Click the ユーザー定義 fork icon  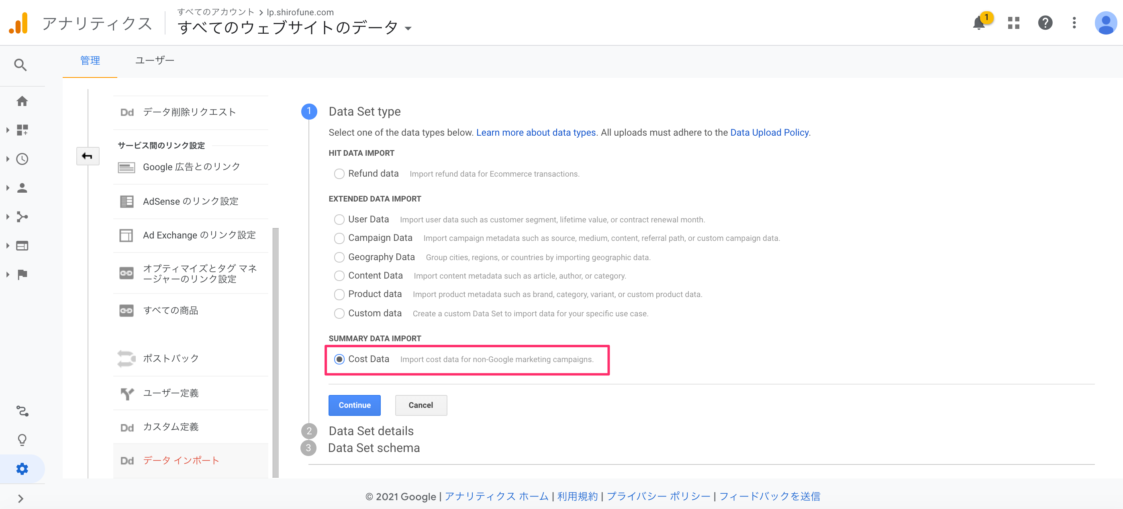point(127,393)
